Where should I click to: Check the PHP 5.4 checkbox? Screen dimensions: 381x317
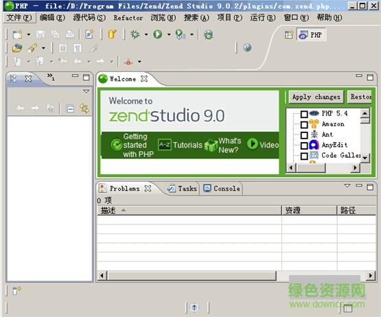click(304, 114)
